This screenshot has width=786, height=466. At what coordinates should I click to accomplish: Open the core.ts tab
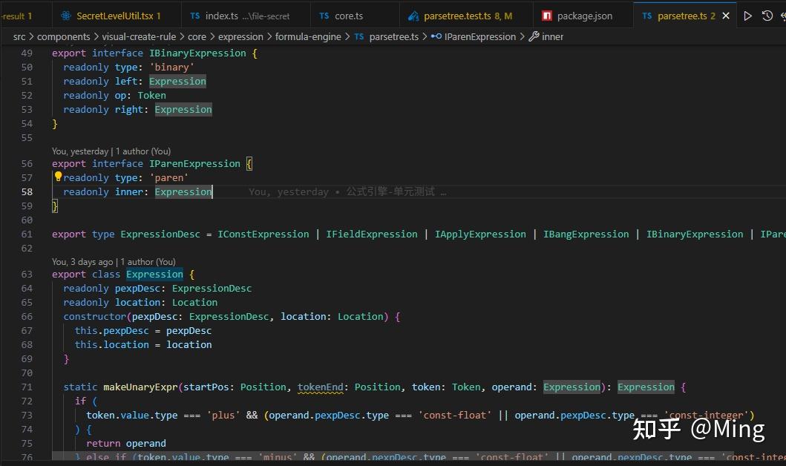[x=348, y=16]
